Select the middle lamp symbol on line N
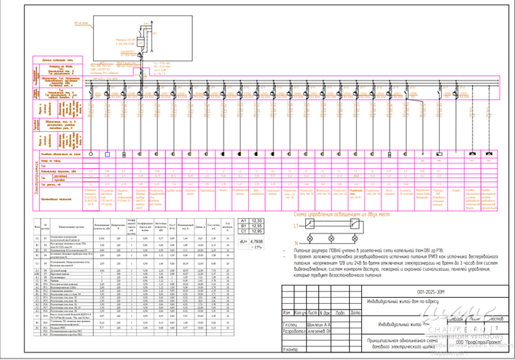This screenshot has width=515, height=360. [x=332, y=239]
